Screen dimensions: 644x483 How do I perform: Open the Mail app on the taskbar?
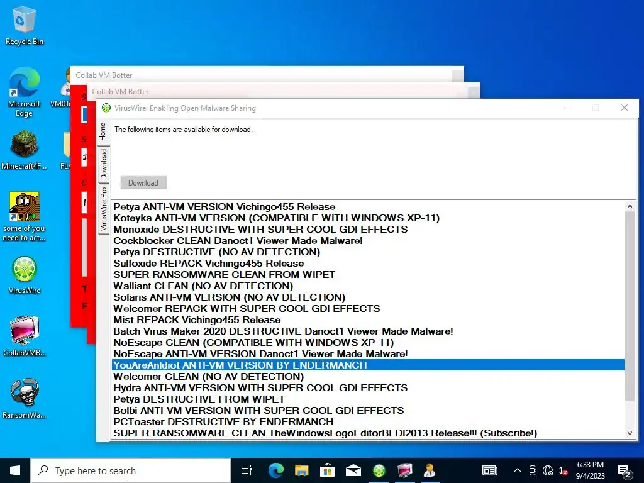353,470
